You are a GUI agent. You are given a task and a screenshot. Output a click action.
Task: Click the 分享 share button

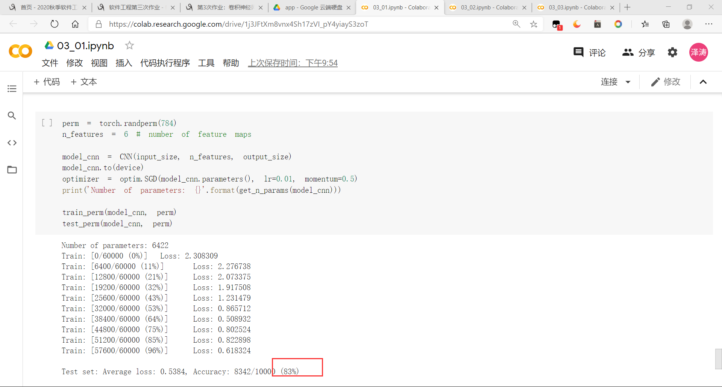[639, 53]
